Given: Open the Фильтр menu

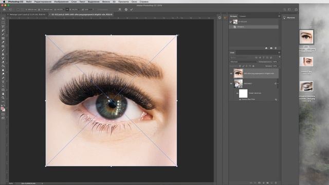Looking at the screenshot, I should click(x=106, y=2).
